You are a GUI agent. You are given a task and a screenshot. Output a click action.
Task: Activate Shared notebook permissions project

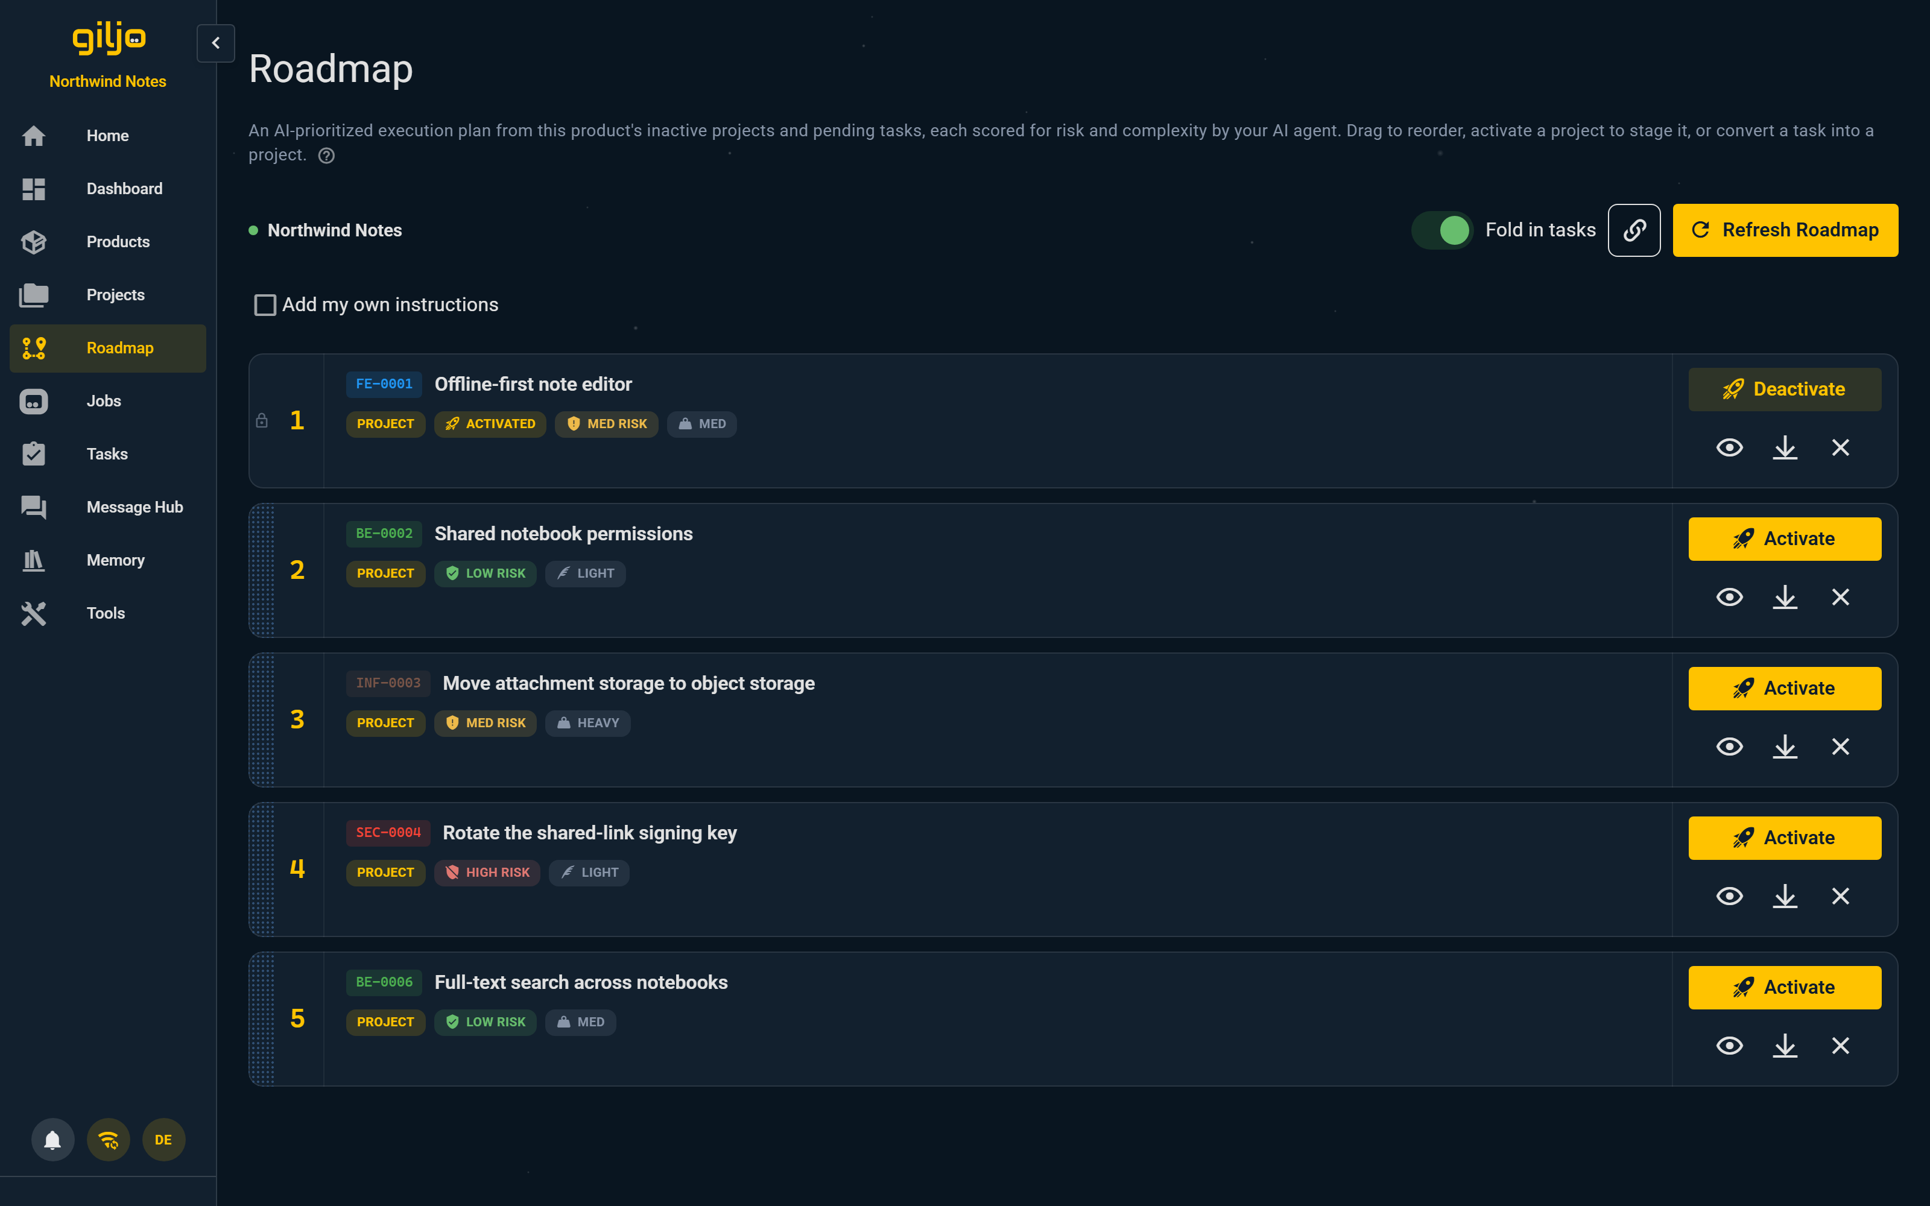(1785, 539)
